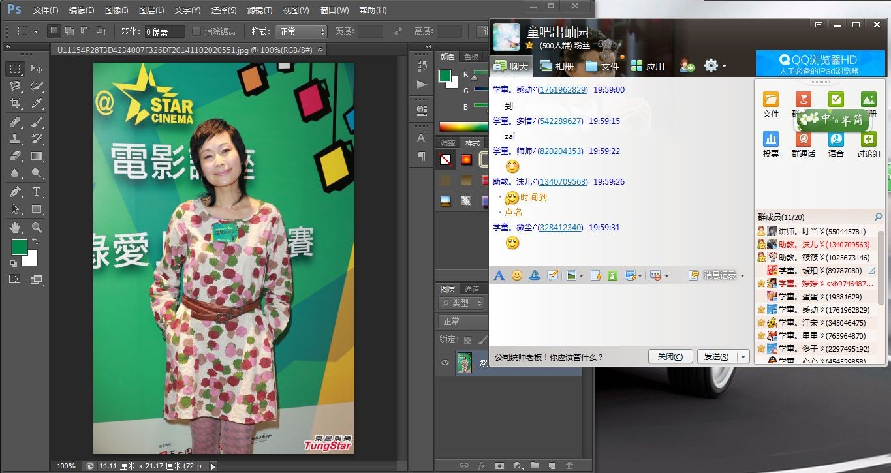Screen dimensions: 891x473
Task: Open the QQ emoji face picker
Action: click(517, 275)
